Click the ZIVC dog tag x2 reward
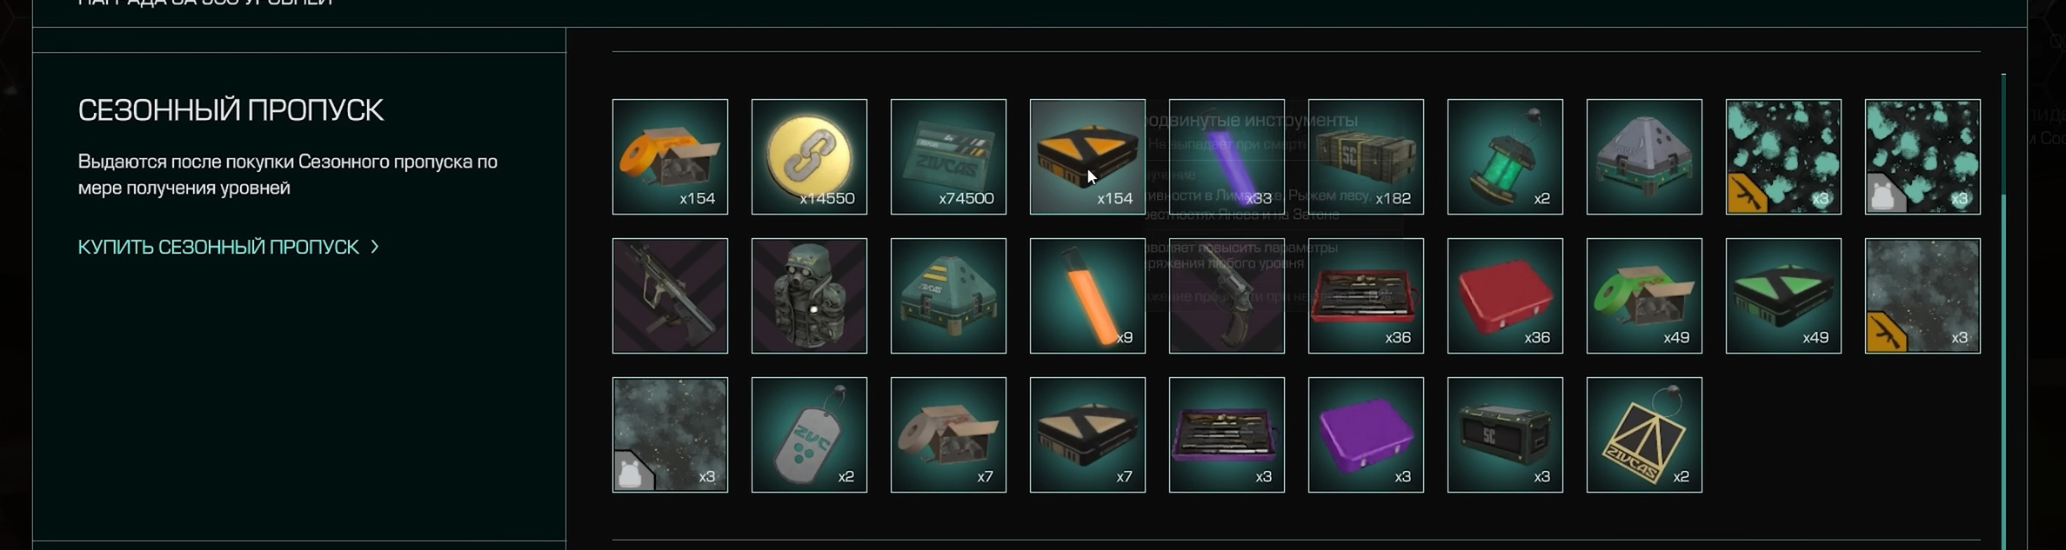This screenshot has width=2066, height=550. 809,434
